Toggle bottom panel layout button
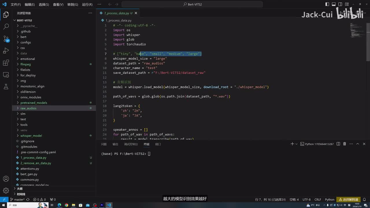The height and width of the screenshot is (208, 370). 334,4
